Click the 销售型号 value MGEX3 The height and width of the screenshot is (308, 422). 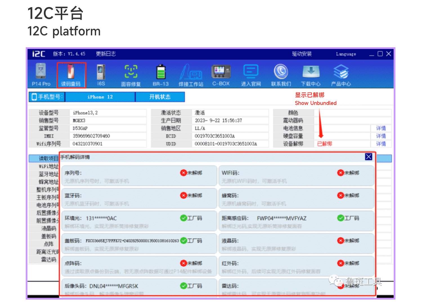pyautogui.click(x=79, y=121)
